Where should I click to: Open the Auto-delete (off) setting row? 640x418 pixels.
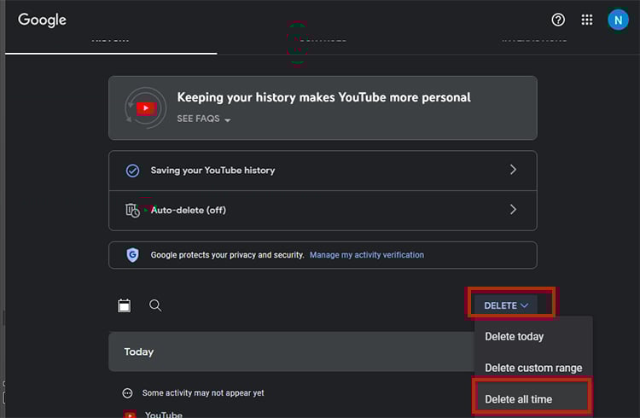pos(323,210)
